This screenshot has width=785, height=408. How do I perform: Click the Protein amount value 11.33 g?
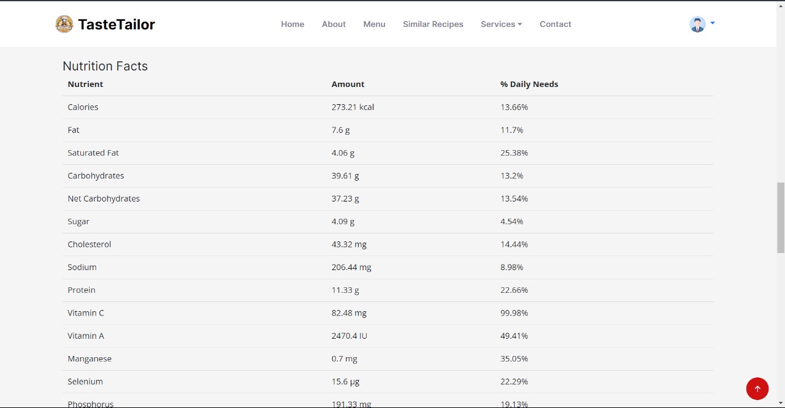pyautogui.click(x=345, y=290)
